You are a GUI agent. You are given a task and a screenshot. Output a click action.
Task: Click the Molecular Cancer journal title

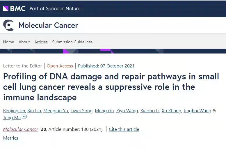(48, 25)
